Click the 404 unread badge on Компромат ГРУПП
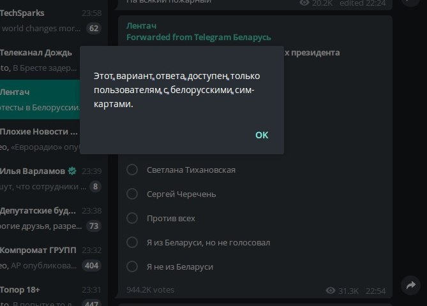This screenshot has width=427, height=306. pyautogui.click(x=92, y=265)
